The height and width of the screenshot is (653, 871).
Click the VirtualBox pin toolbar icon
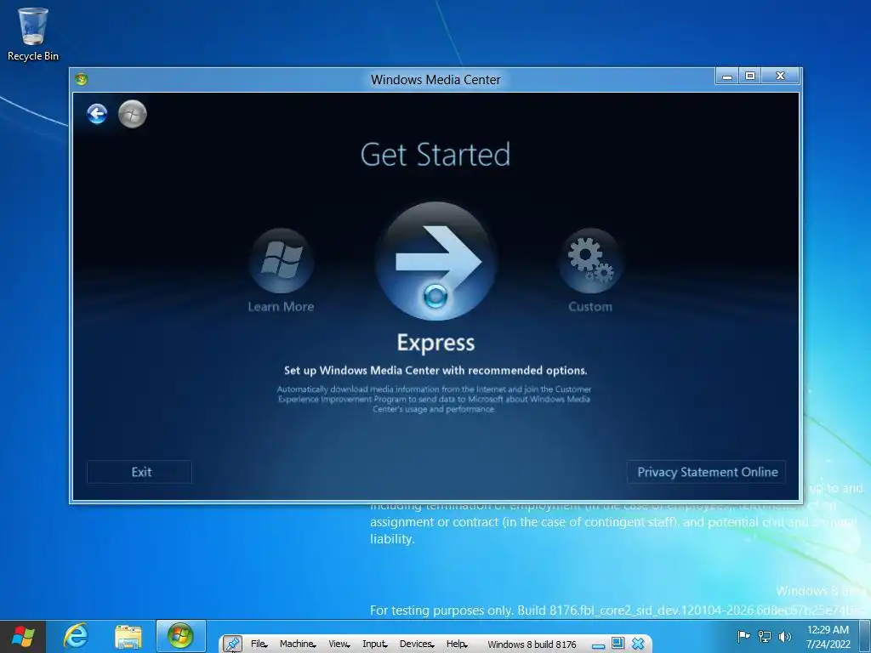[232, 644]
